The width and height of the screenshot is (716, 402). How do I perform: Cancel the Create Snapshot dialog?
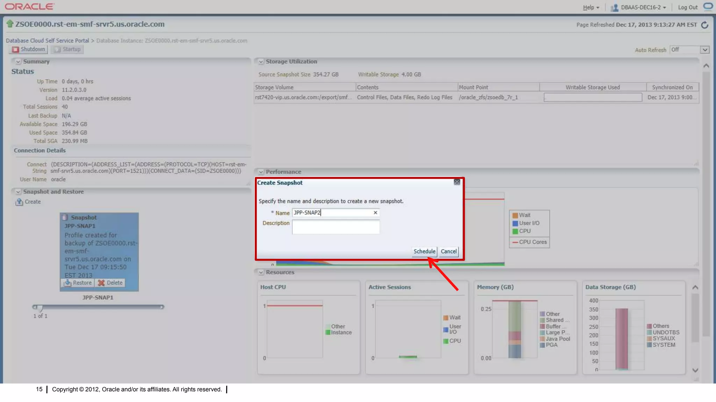point(449,251)
